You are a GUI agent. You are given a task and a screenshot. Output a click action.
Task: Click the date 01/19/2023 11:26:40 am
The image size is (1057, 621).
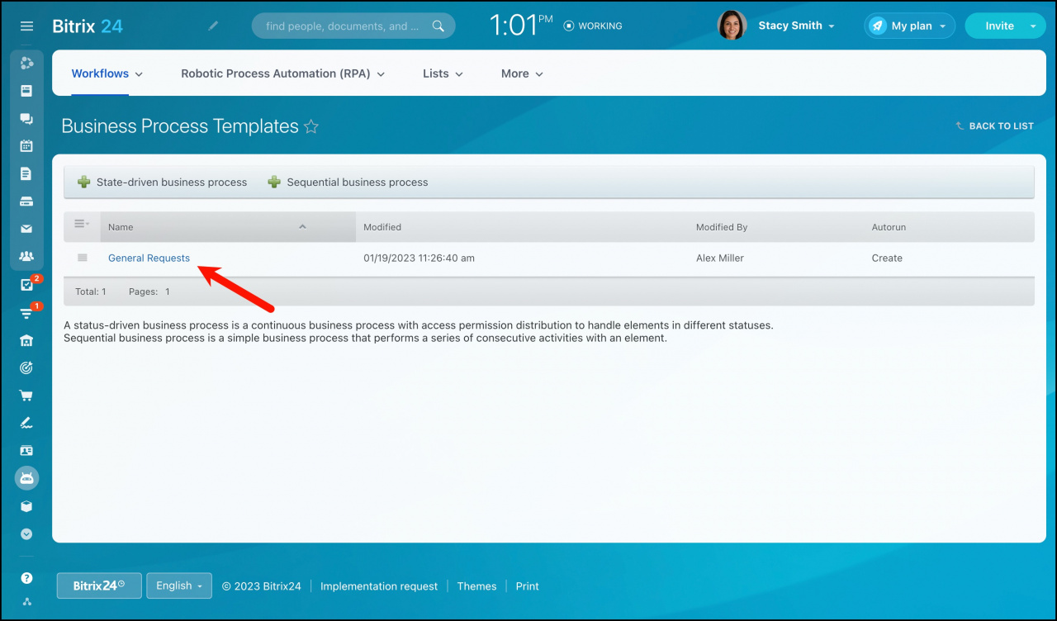click(x=419, y=258)
